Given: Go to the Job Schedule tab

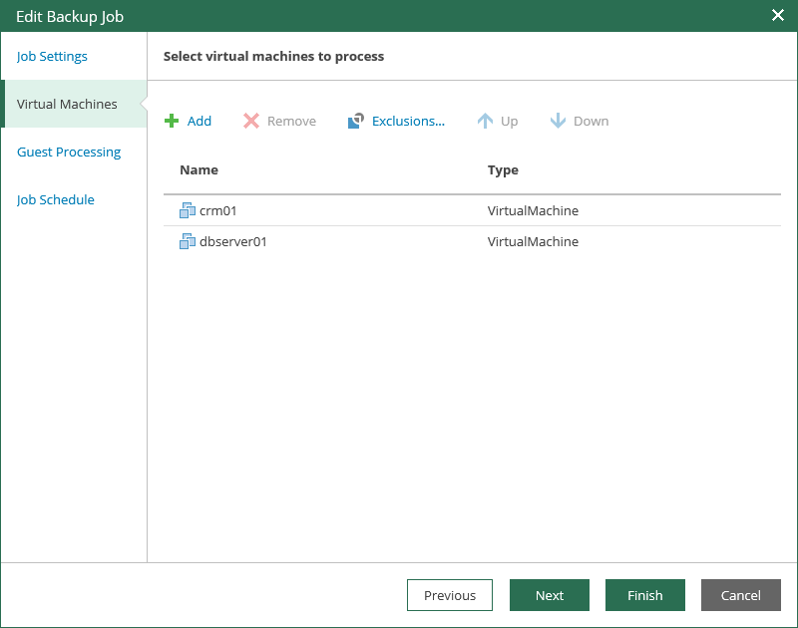Looking at the screenshot, I should click(x=56, y=199).
